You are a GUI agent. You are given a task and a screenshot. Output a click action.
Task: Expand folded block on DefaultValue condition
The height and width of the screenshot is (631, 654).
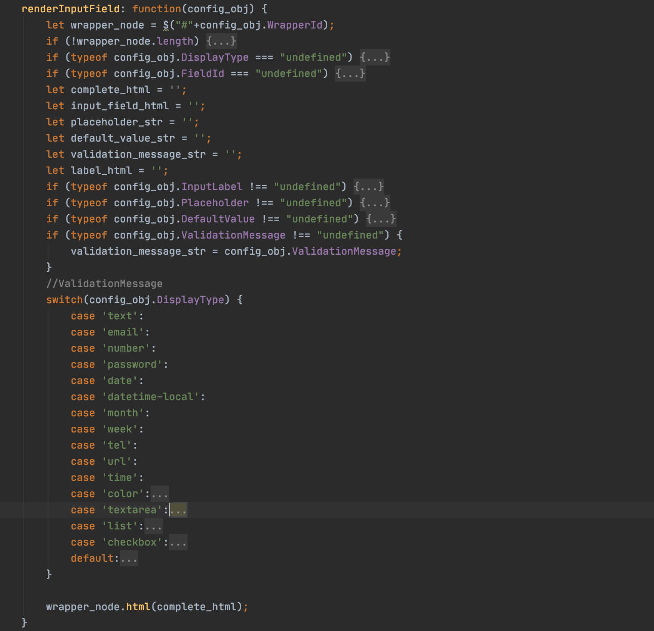pyautogui.click(x=381, y=219)
